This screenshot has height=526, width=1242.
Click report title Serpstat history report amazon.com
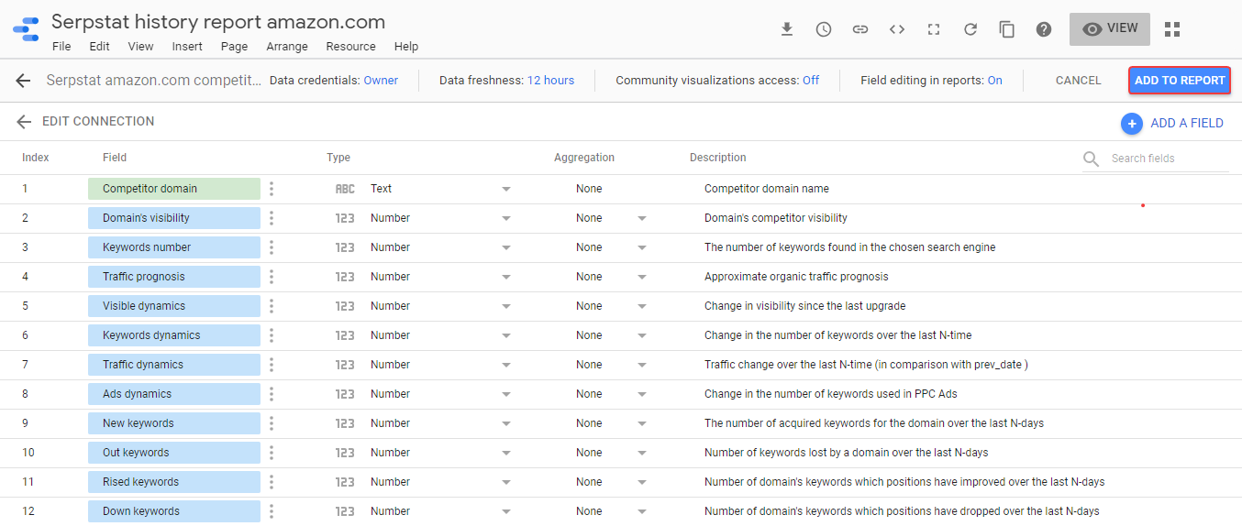(x=218, y=22)
